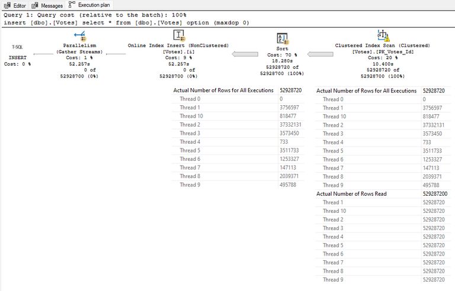Click value 733 in Scan table
455x291 pixels.
point(427,143)
